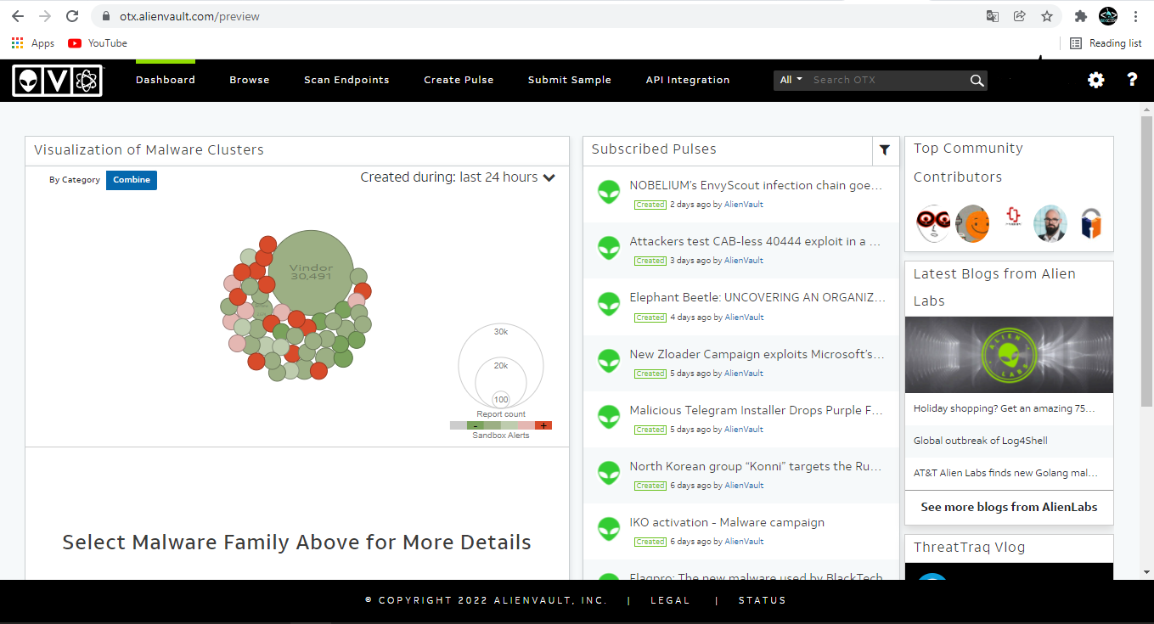The image size is (1154, 624).
Task: Expand Created during last 24 hours dropdown
Action: [x=458, y=177]
